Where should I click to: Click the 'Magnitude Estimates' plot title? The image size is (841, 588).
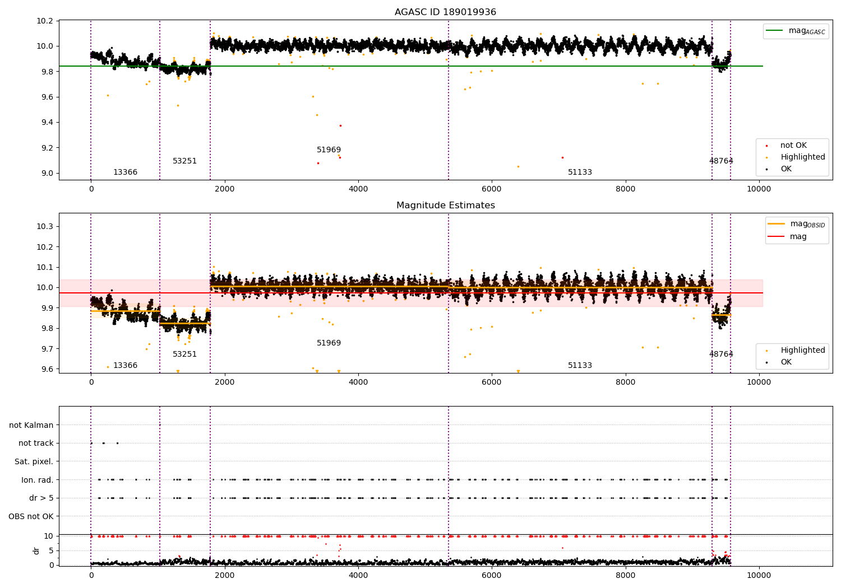tap(445, 206)
